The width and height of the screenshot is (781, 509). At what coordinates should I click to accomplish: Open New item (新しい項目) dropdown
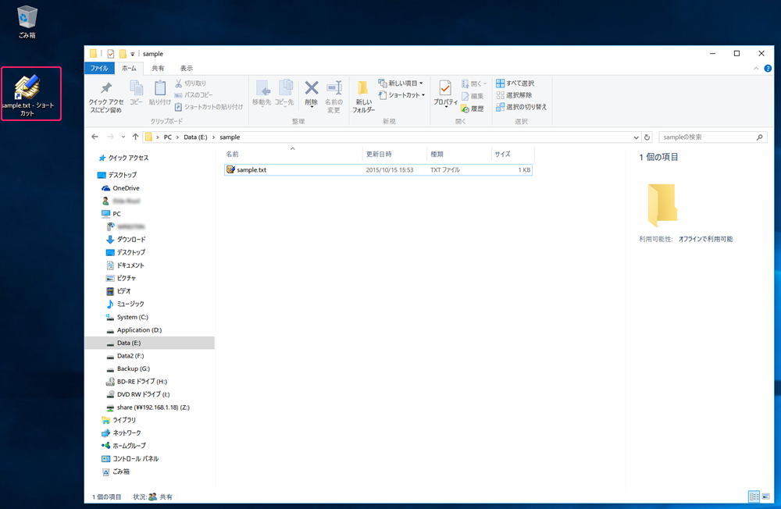401,84
